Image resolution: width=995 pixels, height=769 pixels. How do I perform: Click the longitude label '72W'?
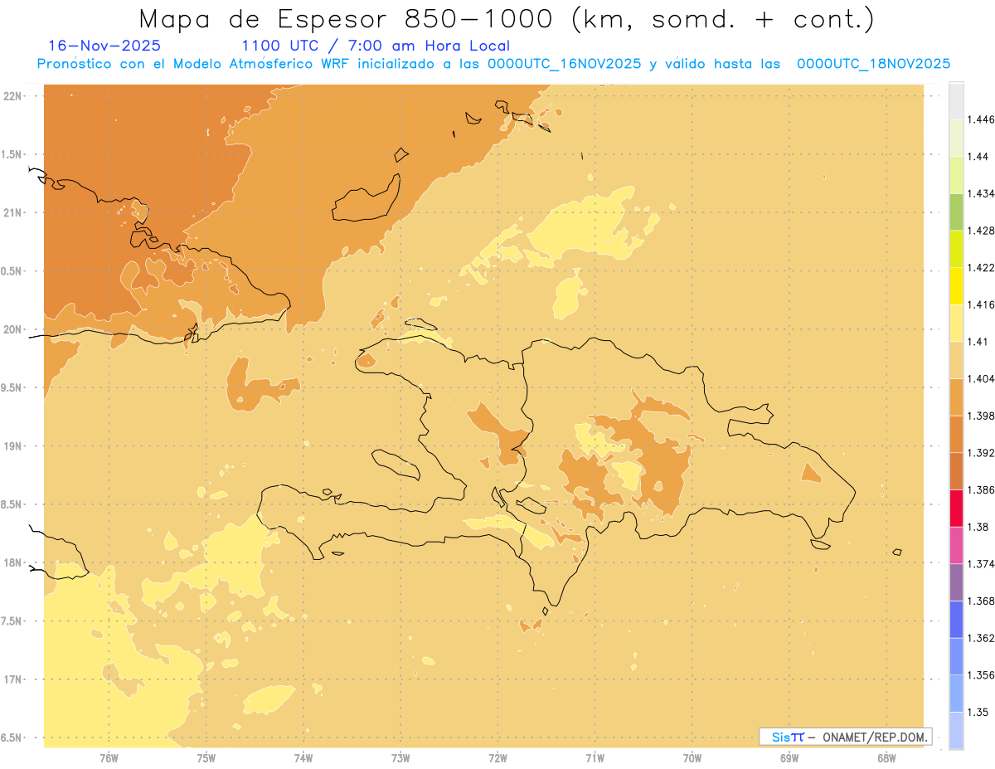pos(498,757)
